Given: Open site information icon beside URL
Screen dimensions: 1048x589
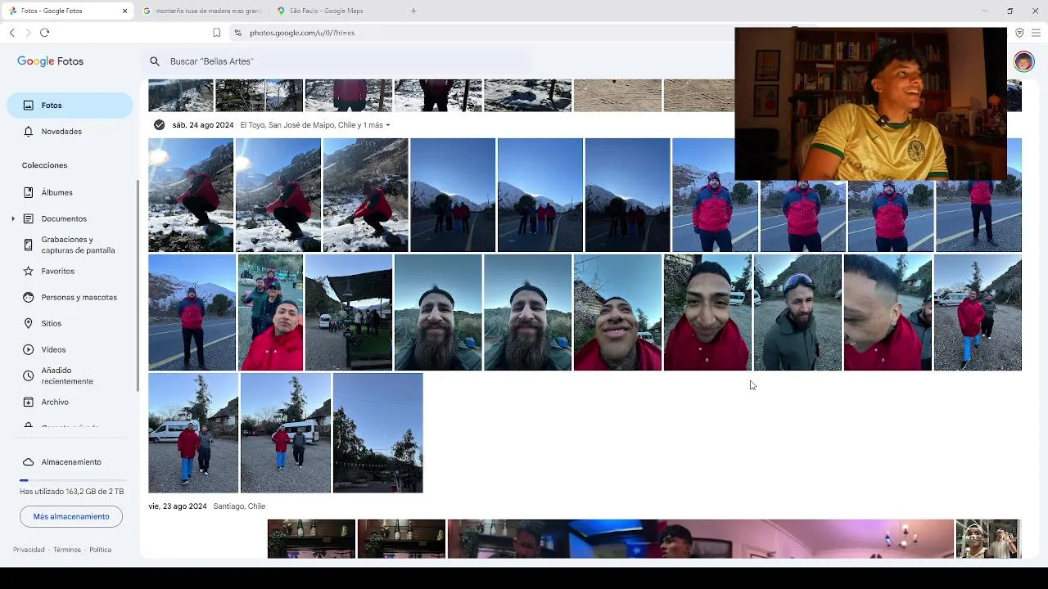Looking at the screenshot, I should point(237,33).
